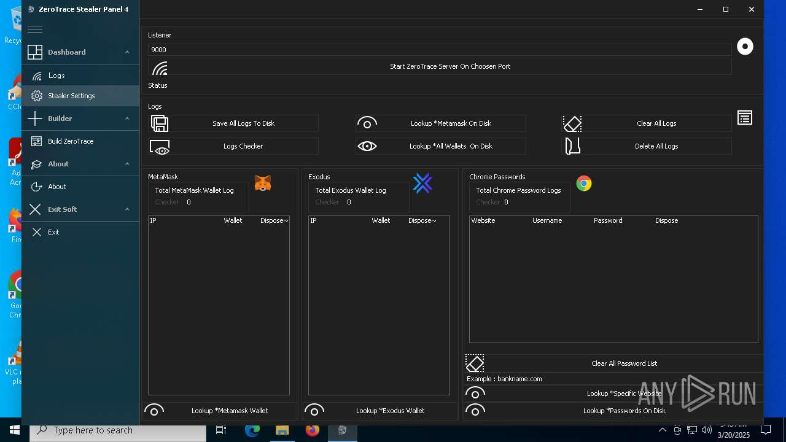Click Dispose~ column header in MetaMask list

274,220
